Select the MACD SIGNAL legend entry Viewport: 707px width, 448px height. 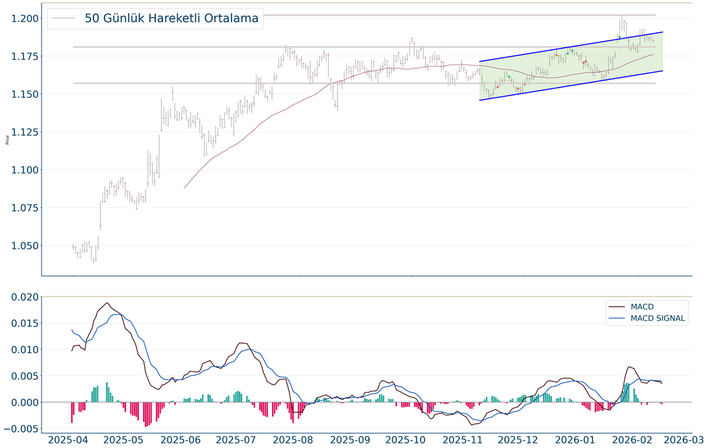[x=658, y=319]
